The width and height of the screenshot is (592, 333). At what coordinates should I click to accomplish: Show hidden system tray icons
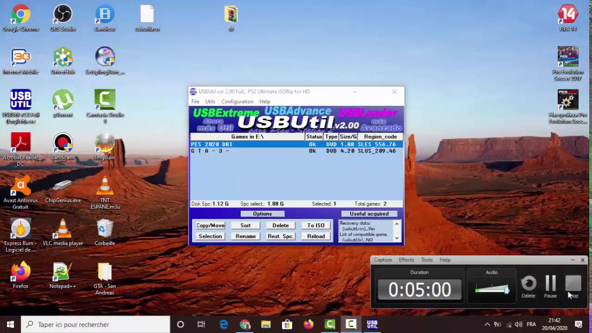[487, 325]
